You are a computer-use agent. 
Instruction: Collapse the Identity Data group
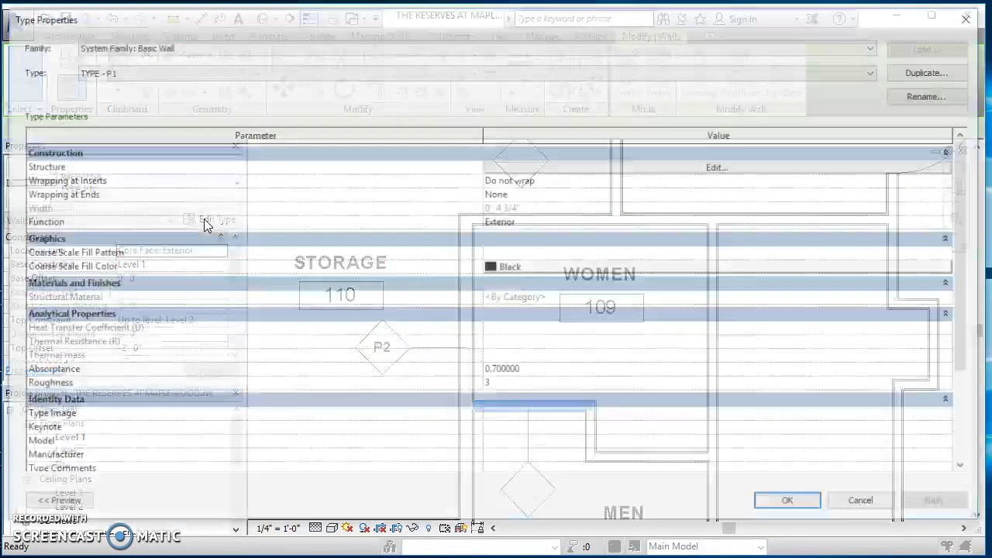[945, 398]
